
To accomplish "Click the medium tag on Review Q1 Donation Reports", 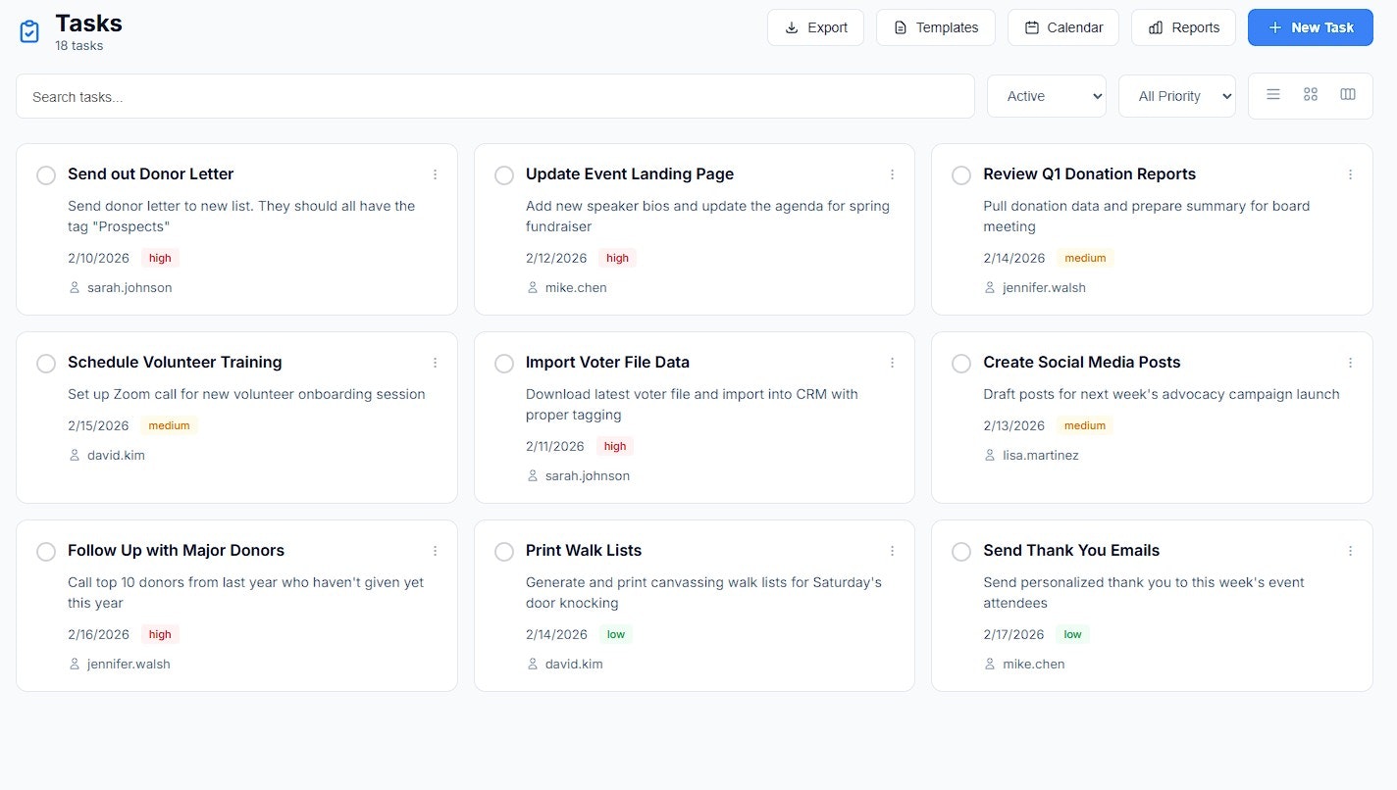I will [1085, 258].
